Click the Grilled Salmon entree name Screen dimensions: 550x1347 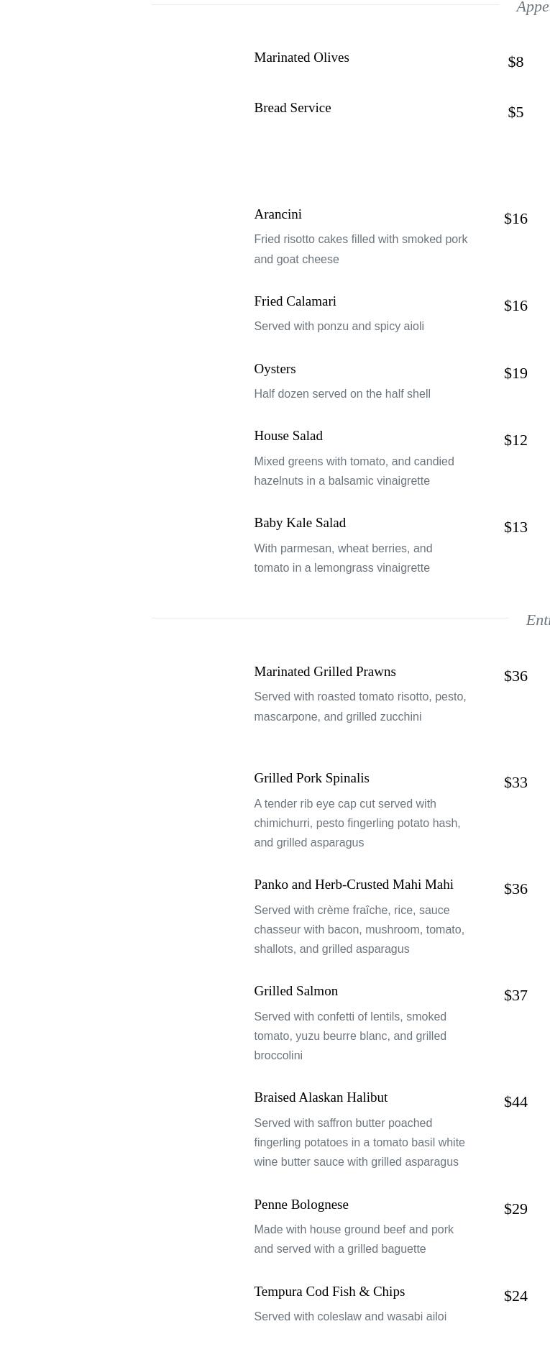tap(295, 991)
